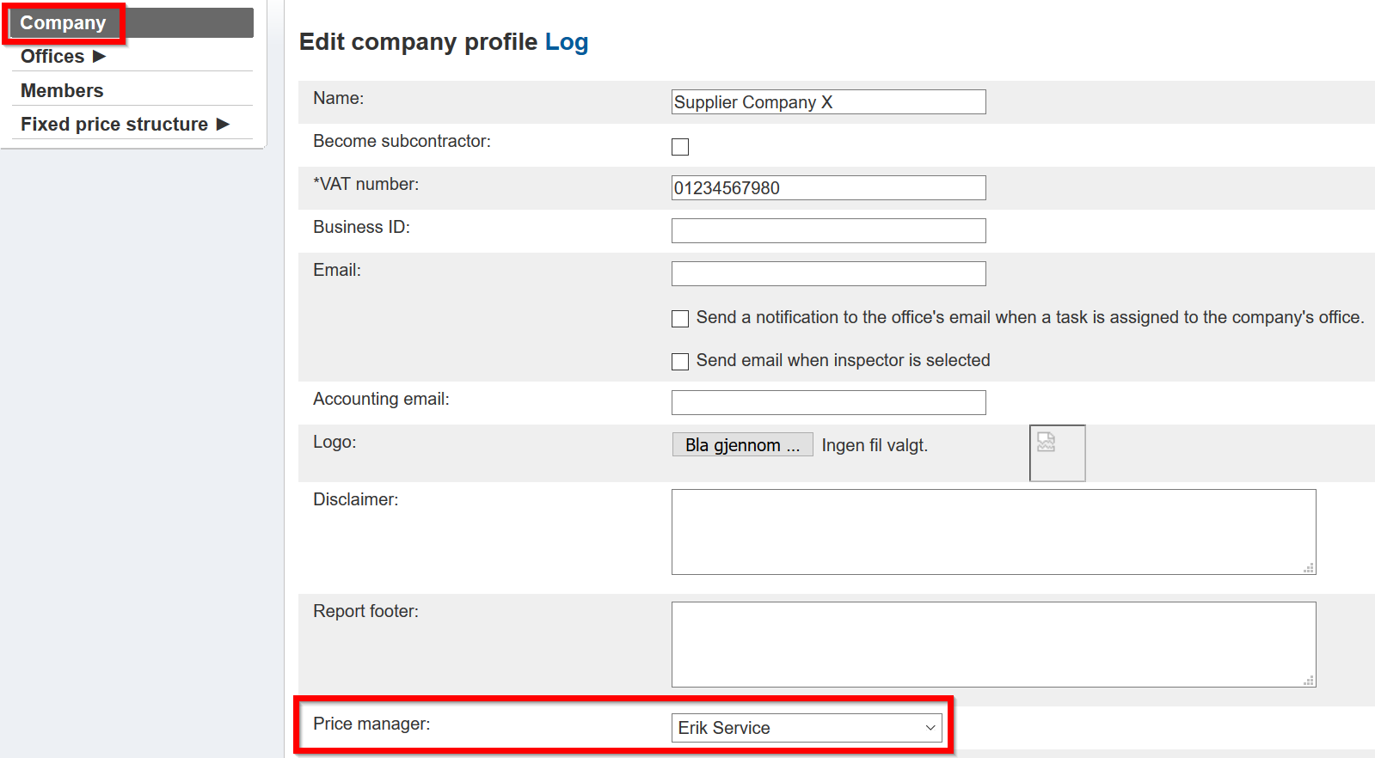Click inside the Report footer text area

tap(992, 644)
